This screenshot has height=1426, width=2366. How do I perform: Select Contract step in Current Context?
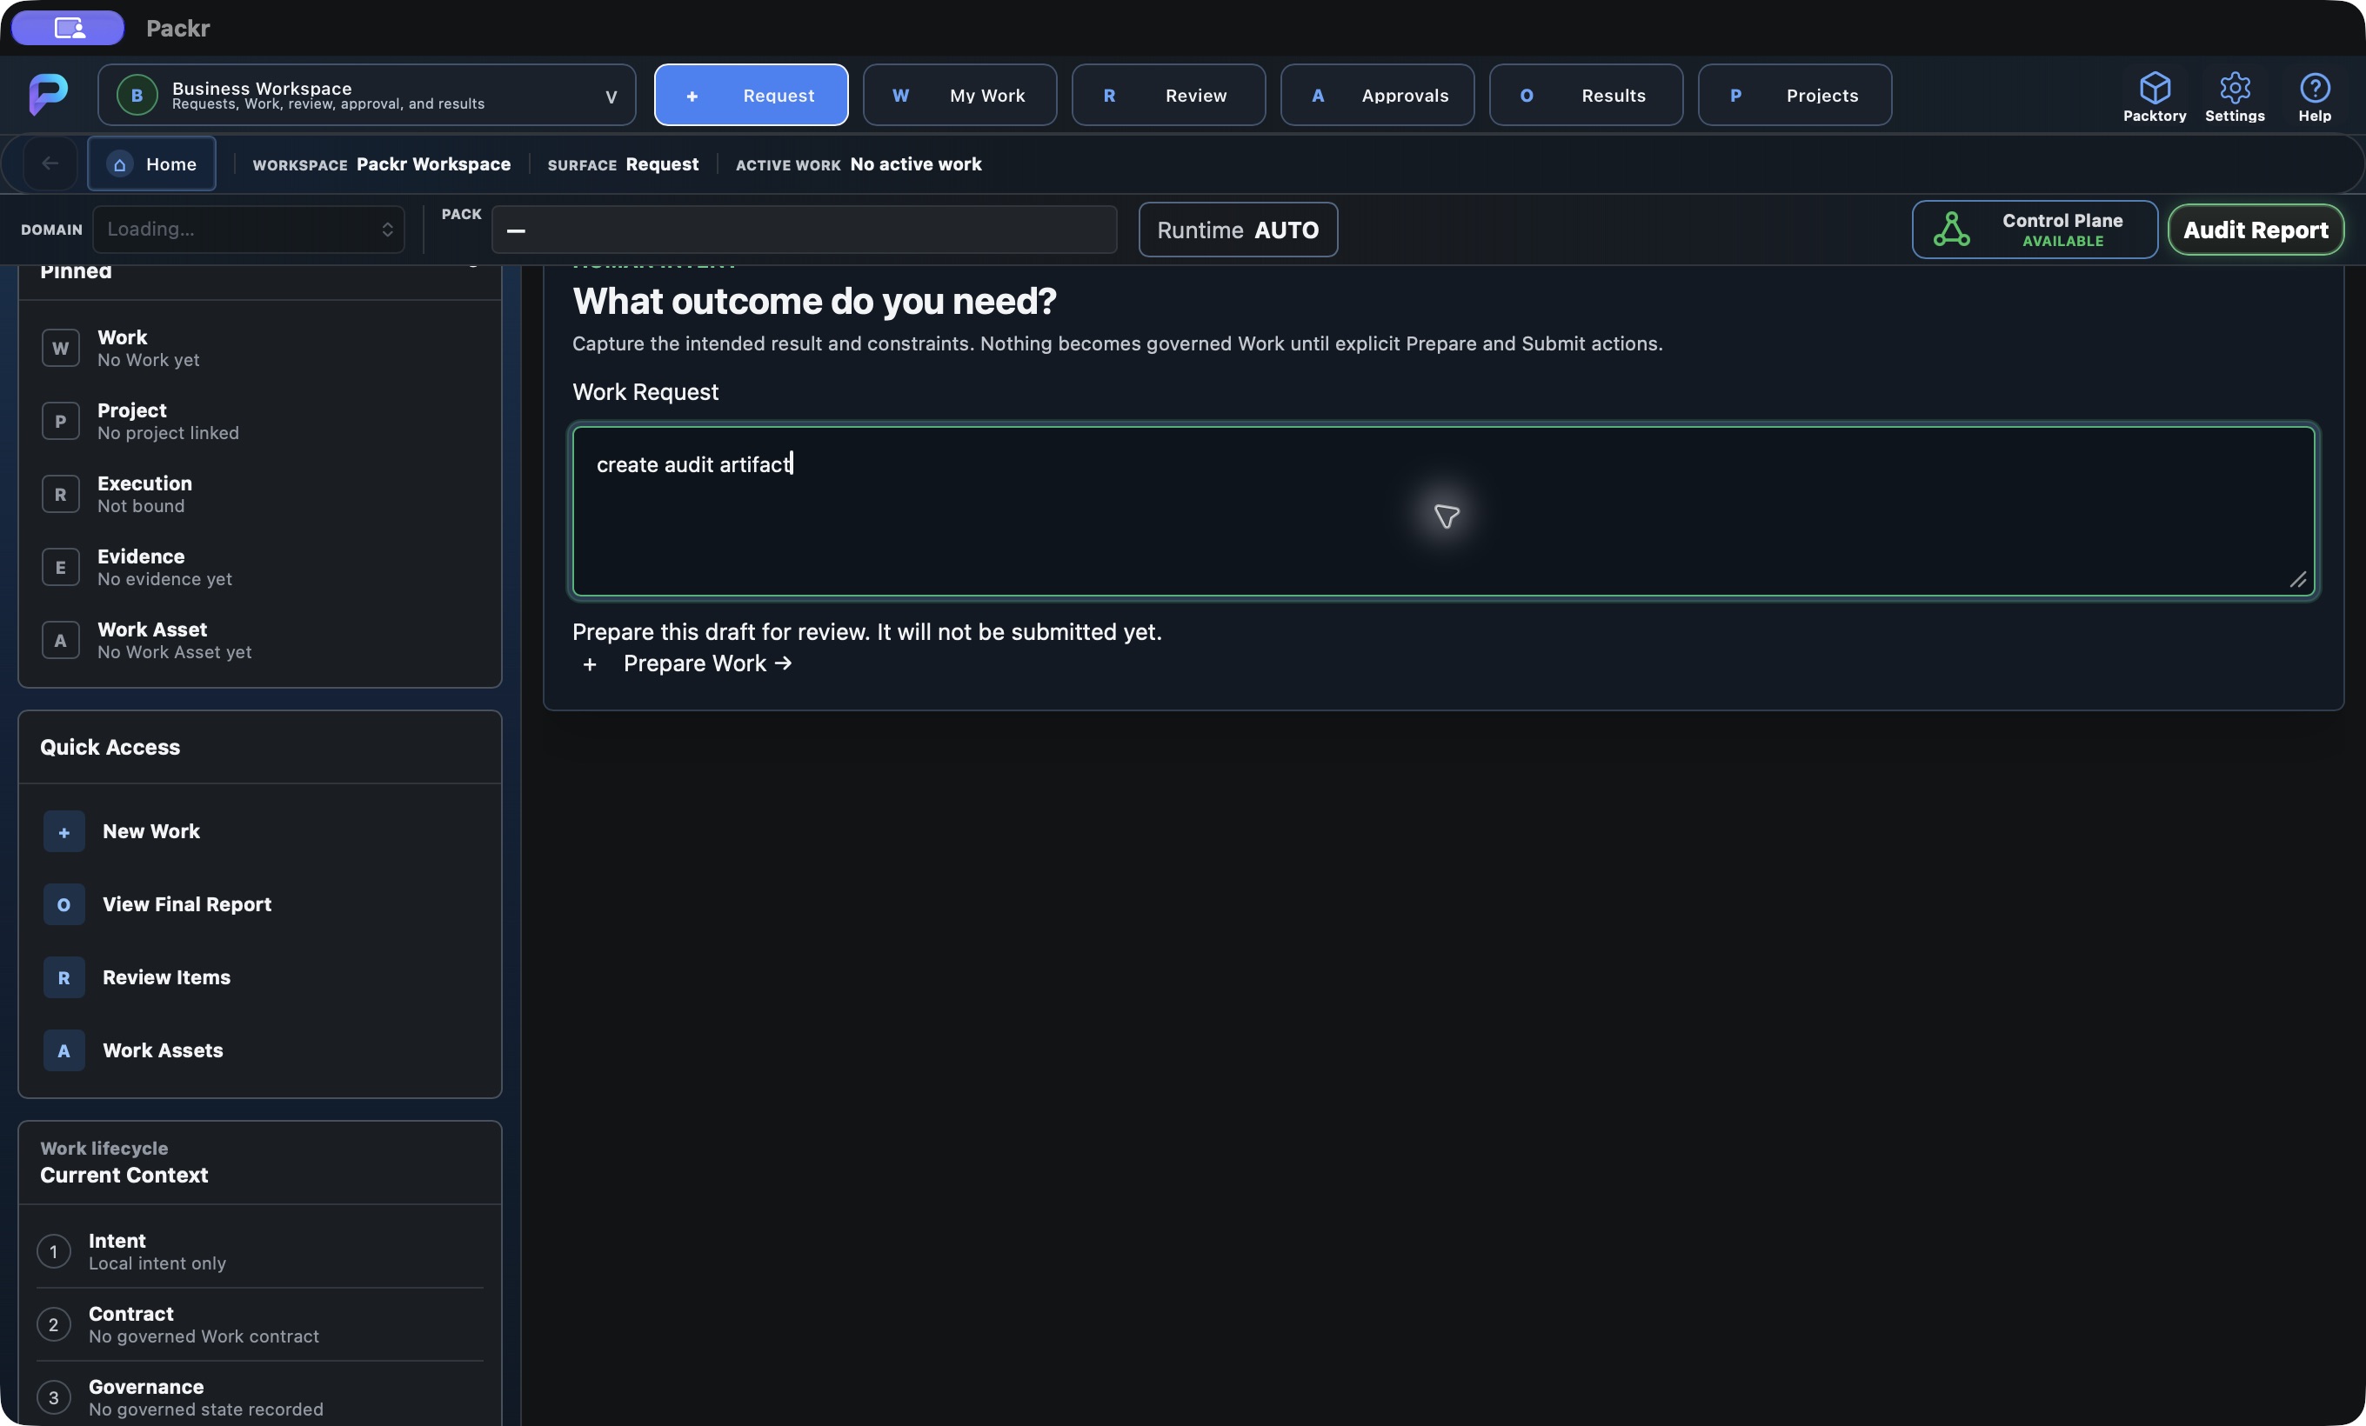(260, 1324)
